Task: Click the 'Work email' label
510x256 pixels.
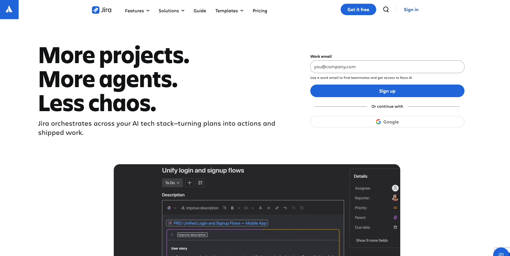Action: 321,56
